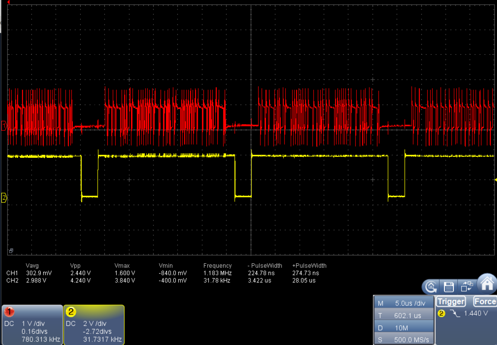Click CH1 negative pulse width 224.78 ns
The width and height of the screenshot is (497, 345).
[261, 273]
